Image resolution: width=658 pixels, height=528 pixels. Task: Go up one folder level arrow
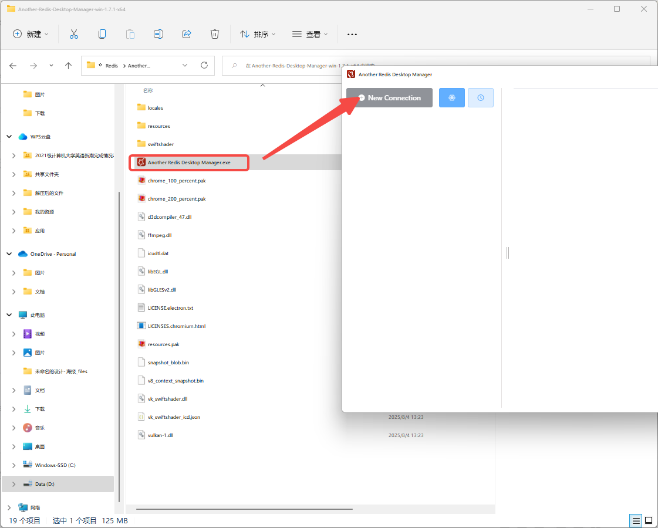(69, 66)
